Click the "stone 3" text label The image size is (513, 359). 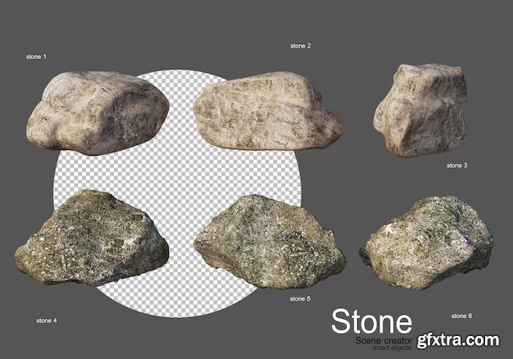[x=456, y=165]
